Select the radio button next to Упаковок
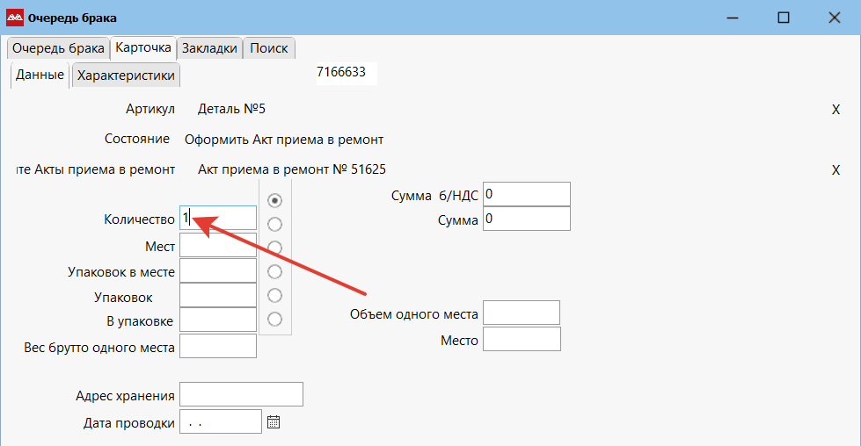The image size is (861, 446). (x=274, y=295)
